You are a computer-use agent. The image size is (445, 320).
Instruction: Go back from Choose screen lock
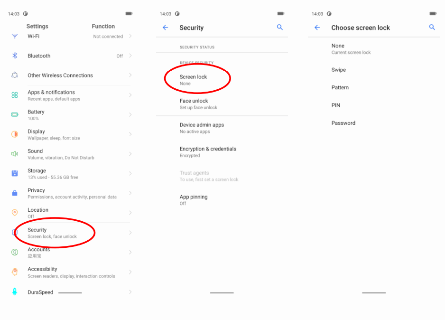click(317, 28)
